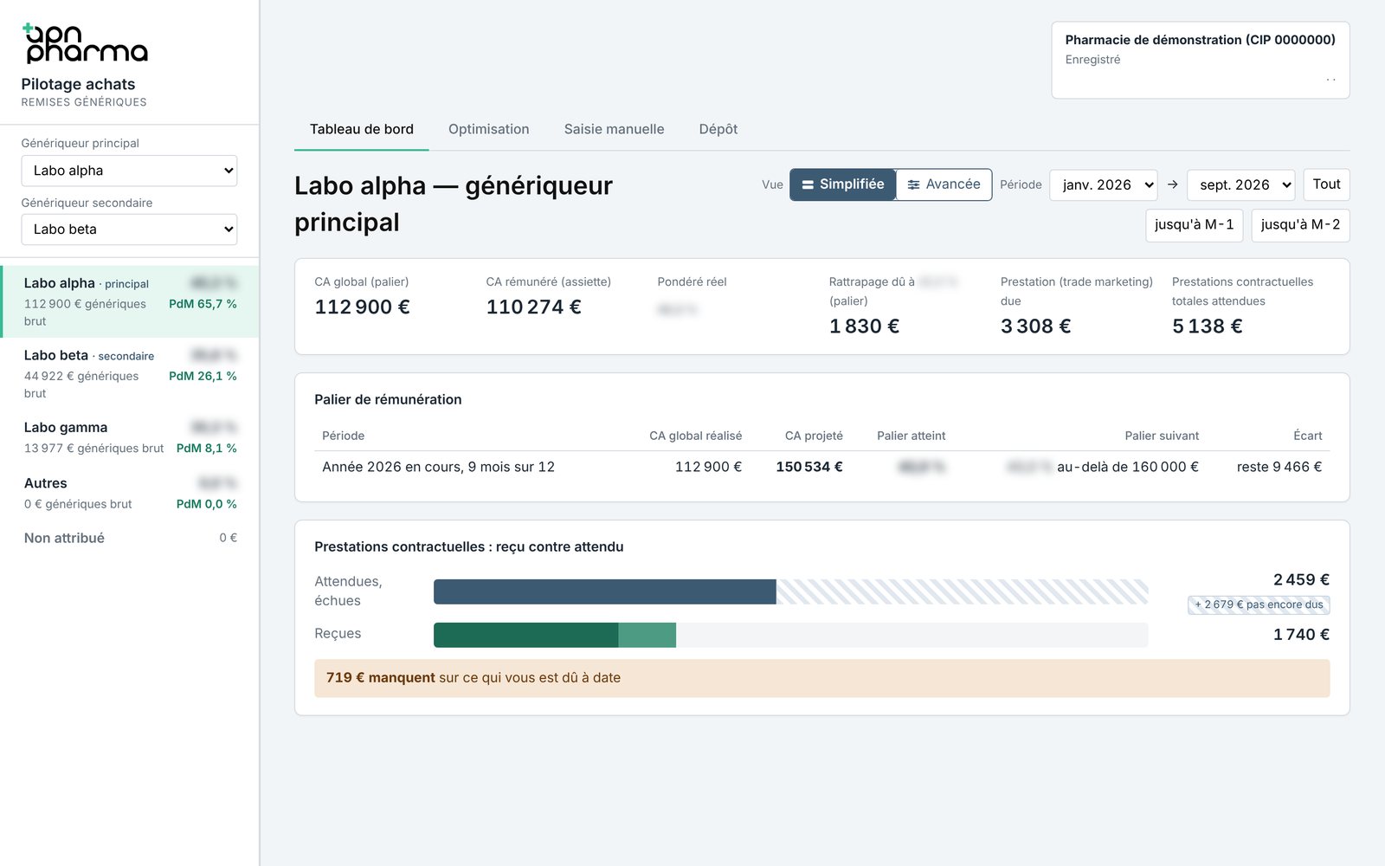1385x866 pixels.
Task: Click 'Année 2026 en cours, 9 mois sur 12'
Action: (438, 467)
